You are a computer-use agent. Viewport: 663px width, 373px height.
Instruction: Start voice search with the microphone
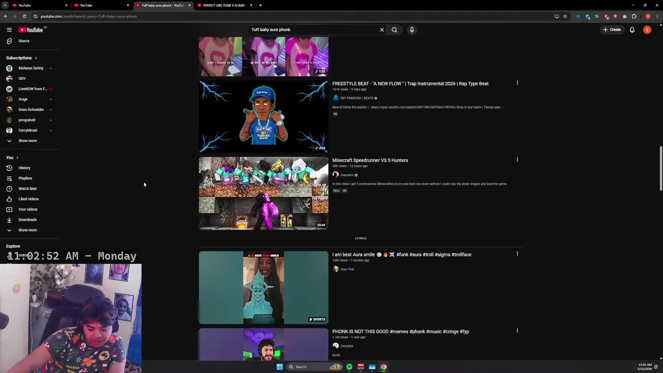tap(412, 30)
